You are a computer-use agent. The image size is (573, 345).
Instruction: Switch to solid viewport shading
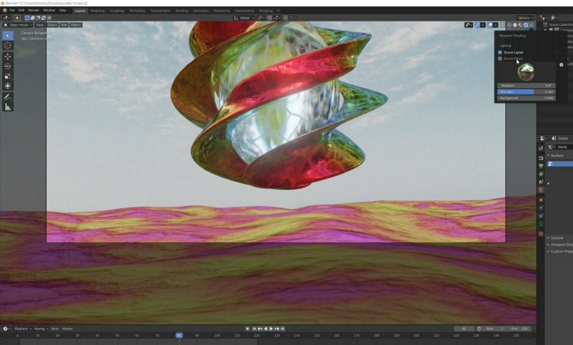coord(515,25)
